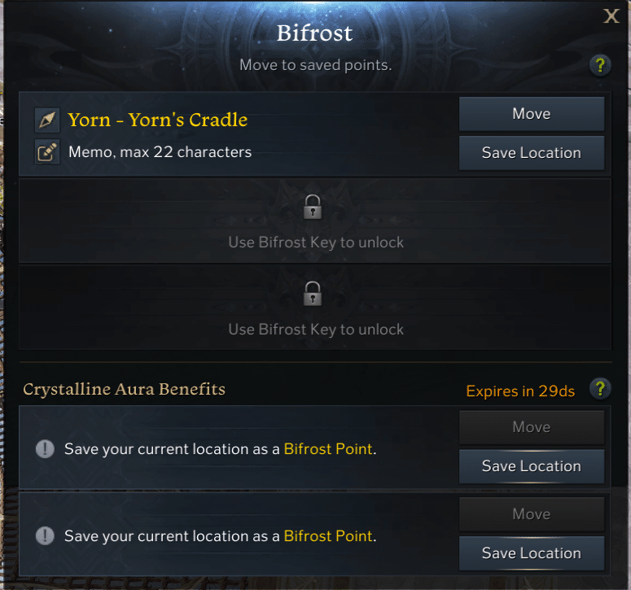Screen dimensions: 631x590
Task: Click disabled Move in second Aura slot
Action: (532, 514)
